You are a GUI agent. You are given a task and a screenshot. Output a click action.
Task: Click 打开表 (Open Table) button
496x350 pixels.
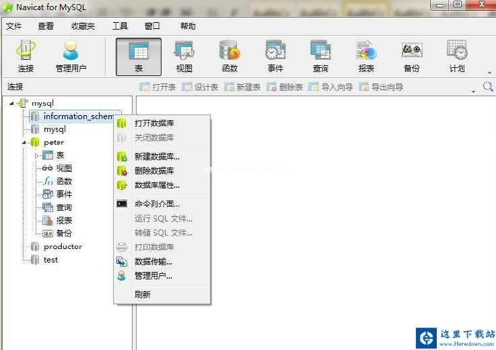click(157, 87)
